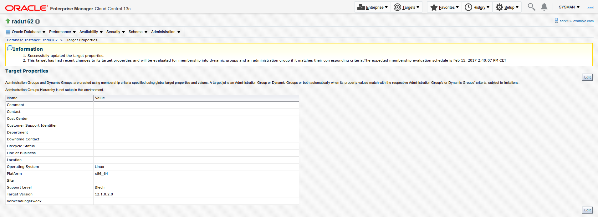Viewport: 598px width, 217px height.
Task: Expand the Targets menu
Action: [x=406, y=7]
